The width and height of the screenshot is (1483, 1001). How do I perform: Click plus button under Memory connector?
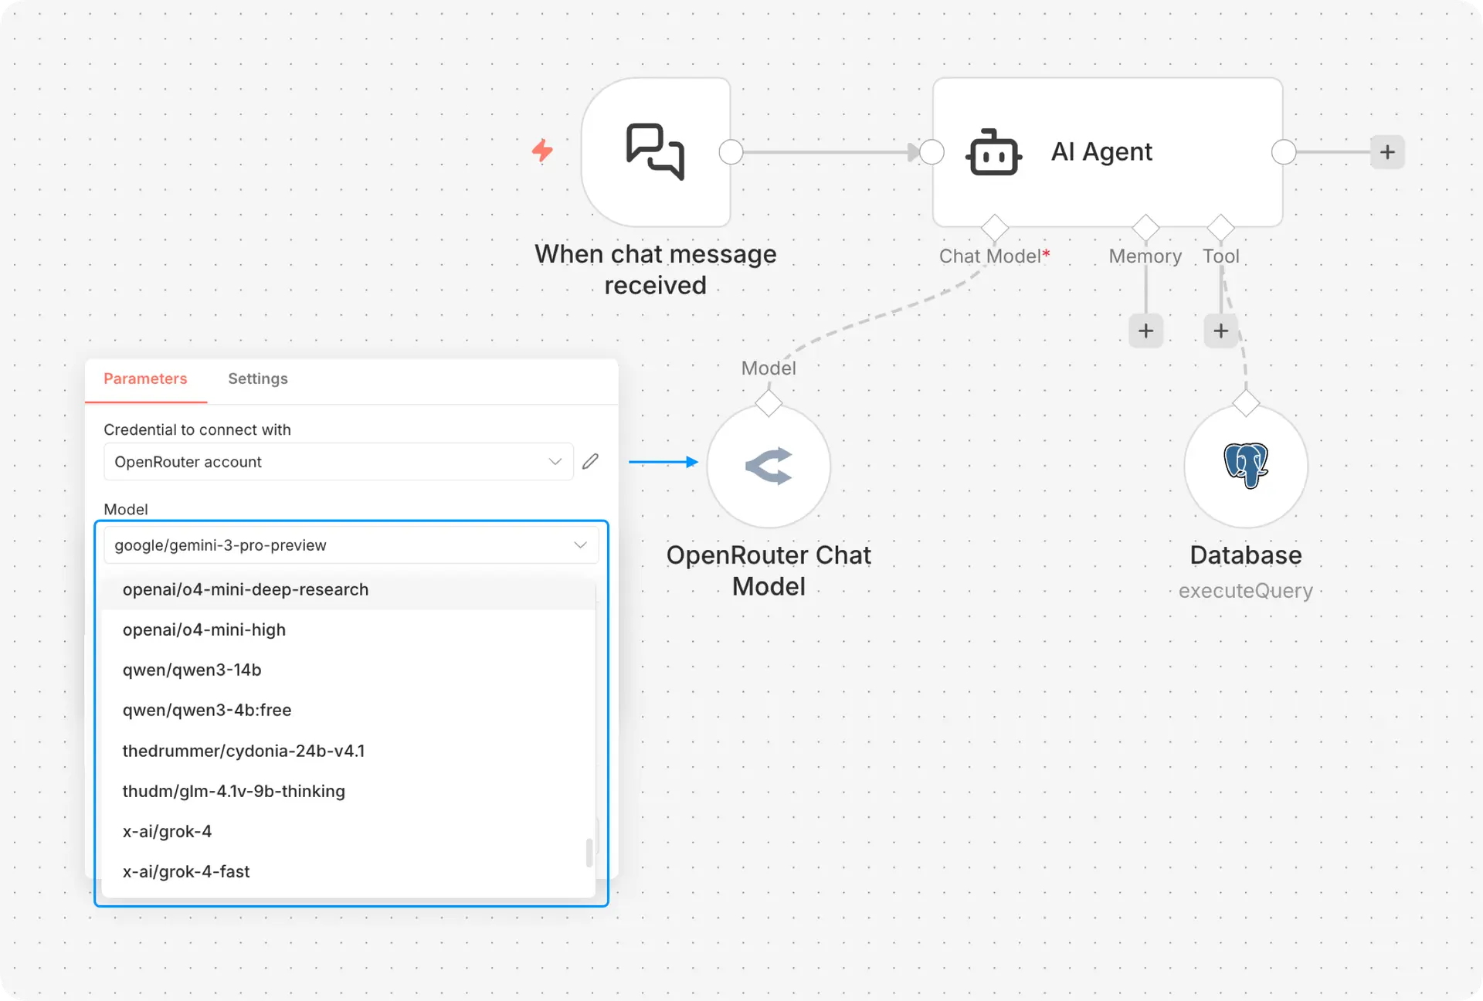pos(1145,331)
